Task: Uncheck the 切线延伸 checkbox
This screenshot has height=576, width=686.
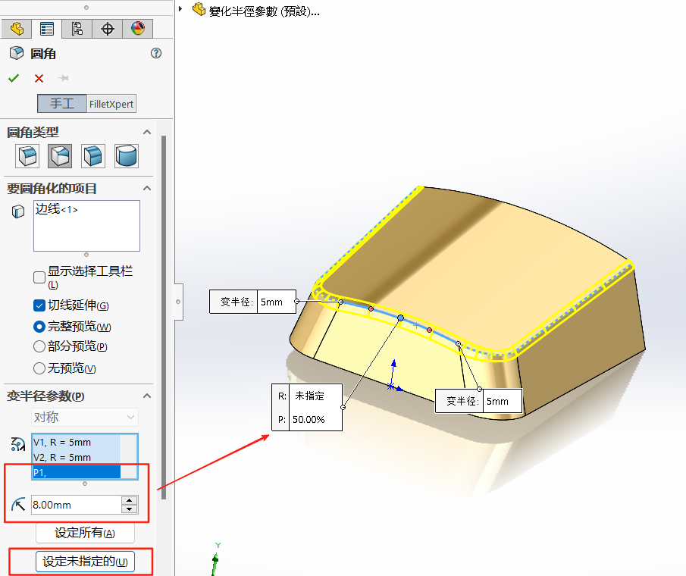Action: click(x=39, y=305)
